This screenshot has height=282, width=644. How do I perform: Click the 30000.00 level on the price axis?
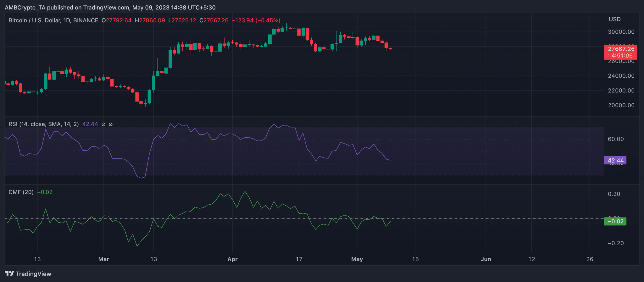[621, 32]
